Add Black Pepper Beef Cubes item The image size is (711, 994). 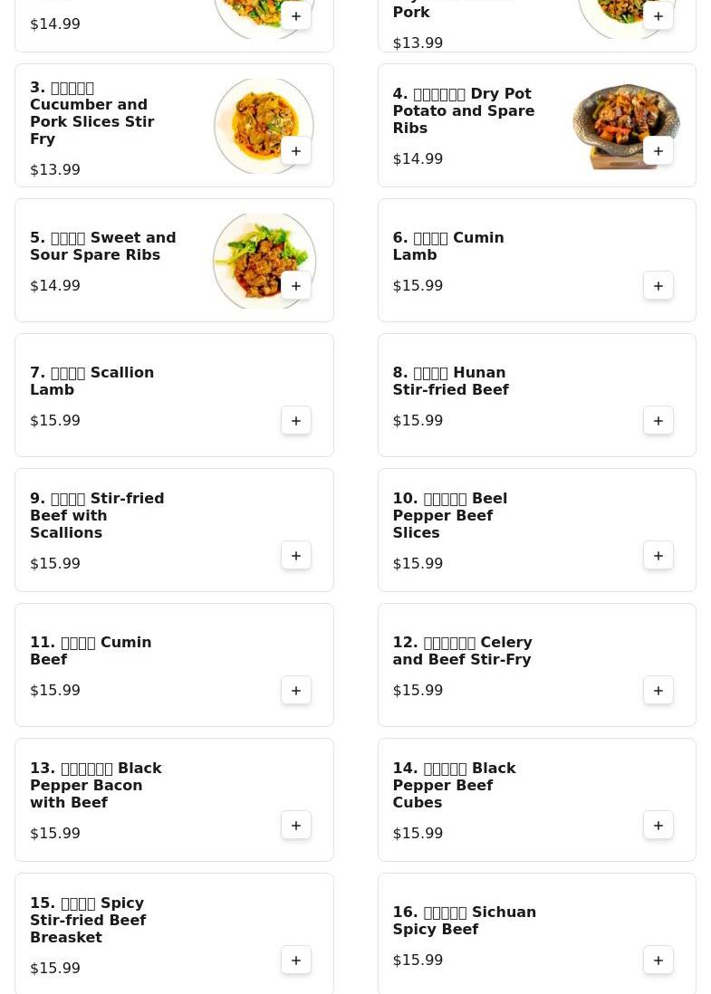point(658,826)
